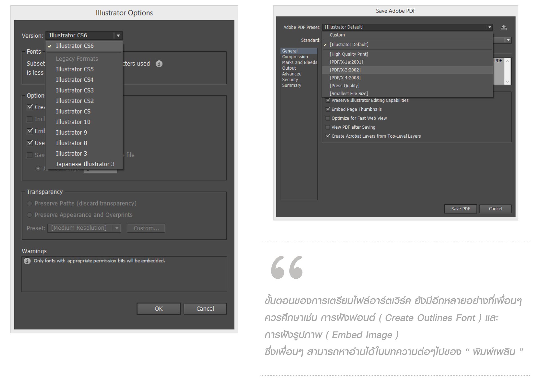
Task: Click the save preset icon beside PDF preset
Action: [x=503, y=28]
